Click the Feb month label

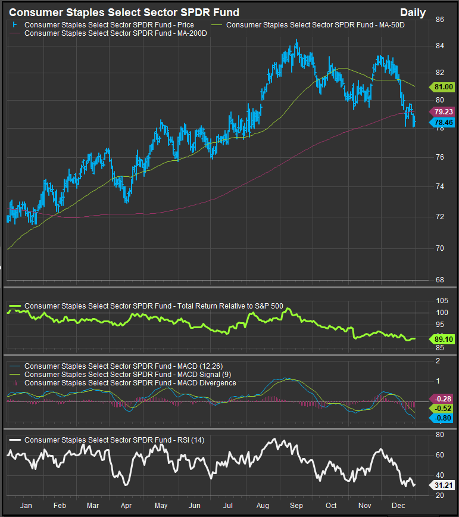pyautogui.click(x=60, y=506)
